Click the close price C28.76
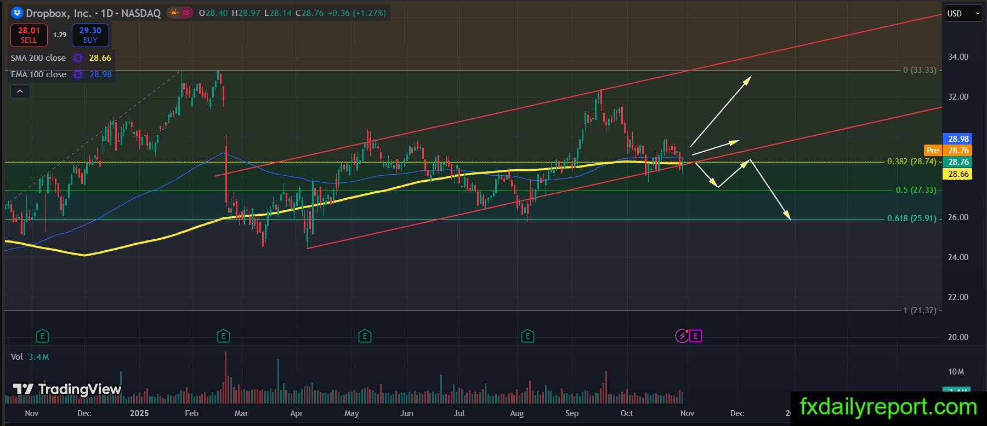Viewport: 987px width, 426px height. 309,13
